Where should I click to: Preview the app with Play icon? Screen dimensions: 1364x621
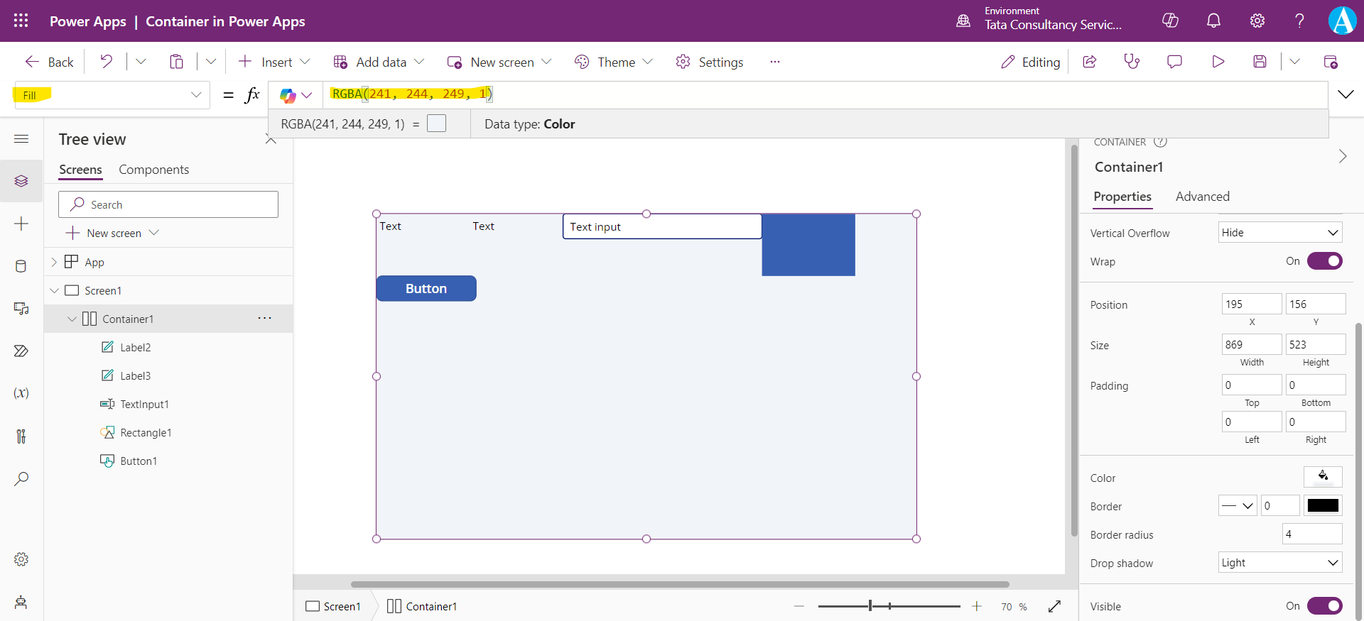click(1218, 62)
